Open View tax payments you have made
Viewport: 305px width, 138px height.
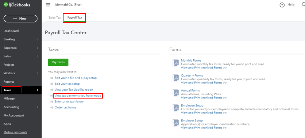pyautogui.click(x=78, y=96)
